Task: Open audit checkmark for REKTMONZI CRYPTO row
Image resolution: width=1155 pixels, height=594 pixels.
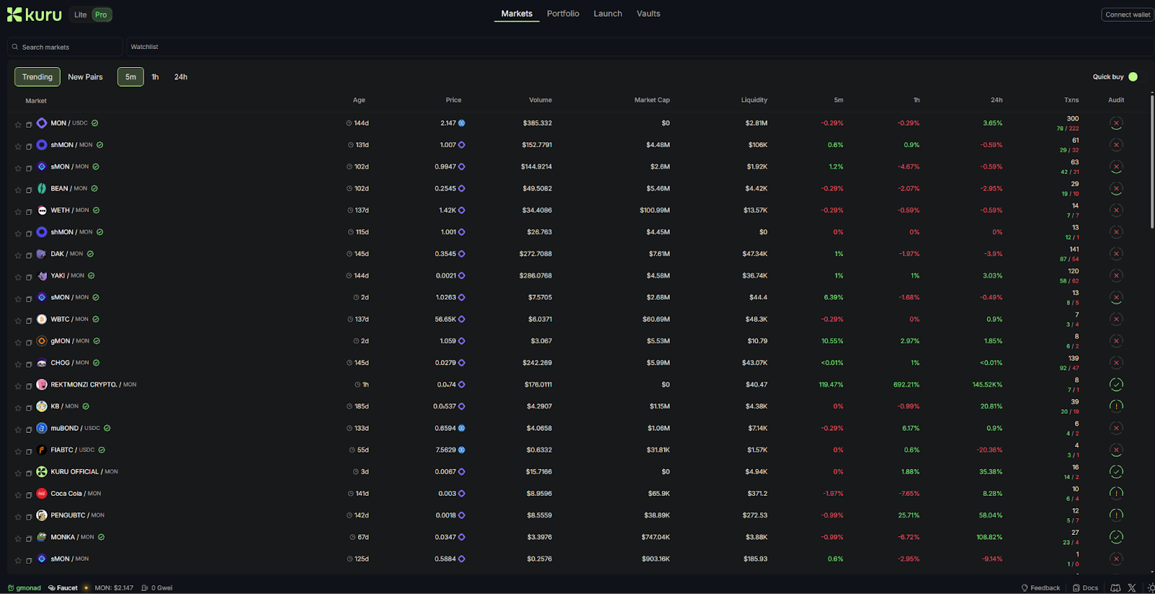Action: 1116,385
